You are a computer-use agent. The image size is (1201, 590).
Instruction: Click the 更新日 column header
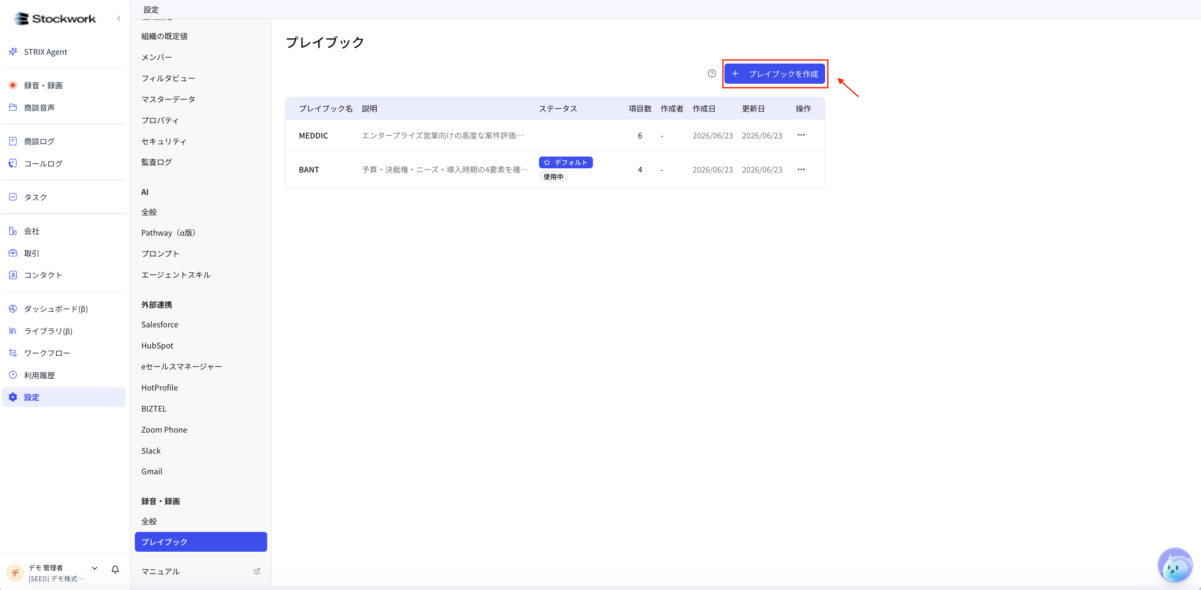(753, 109)
